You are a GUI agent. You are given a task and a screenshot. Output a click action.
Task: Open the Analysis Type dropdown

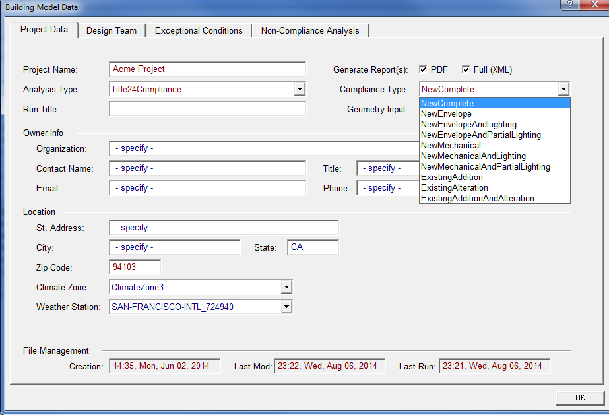point(300,88)
